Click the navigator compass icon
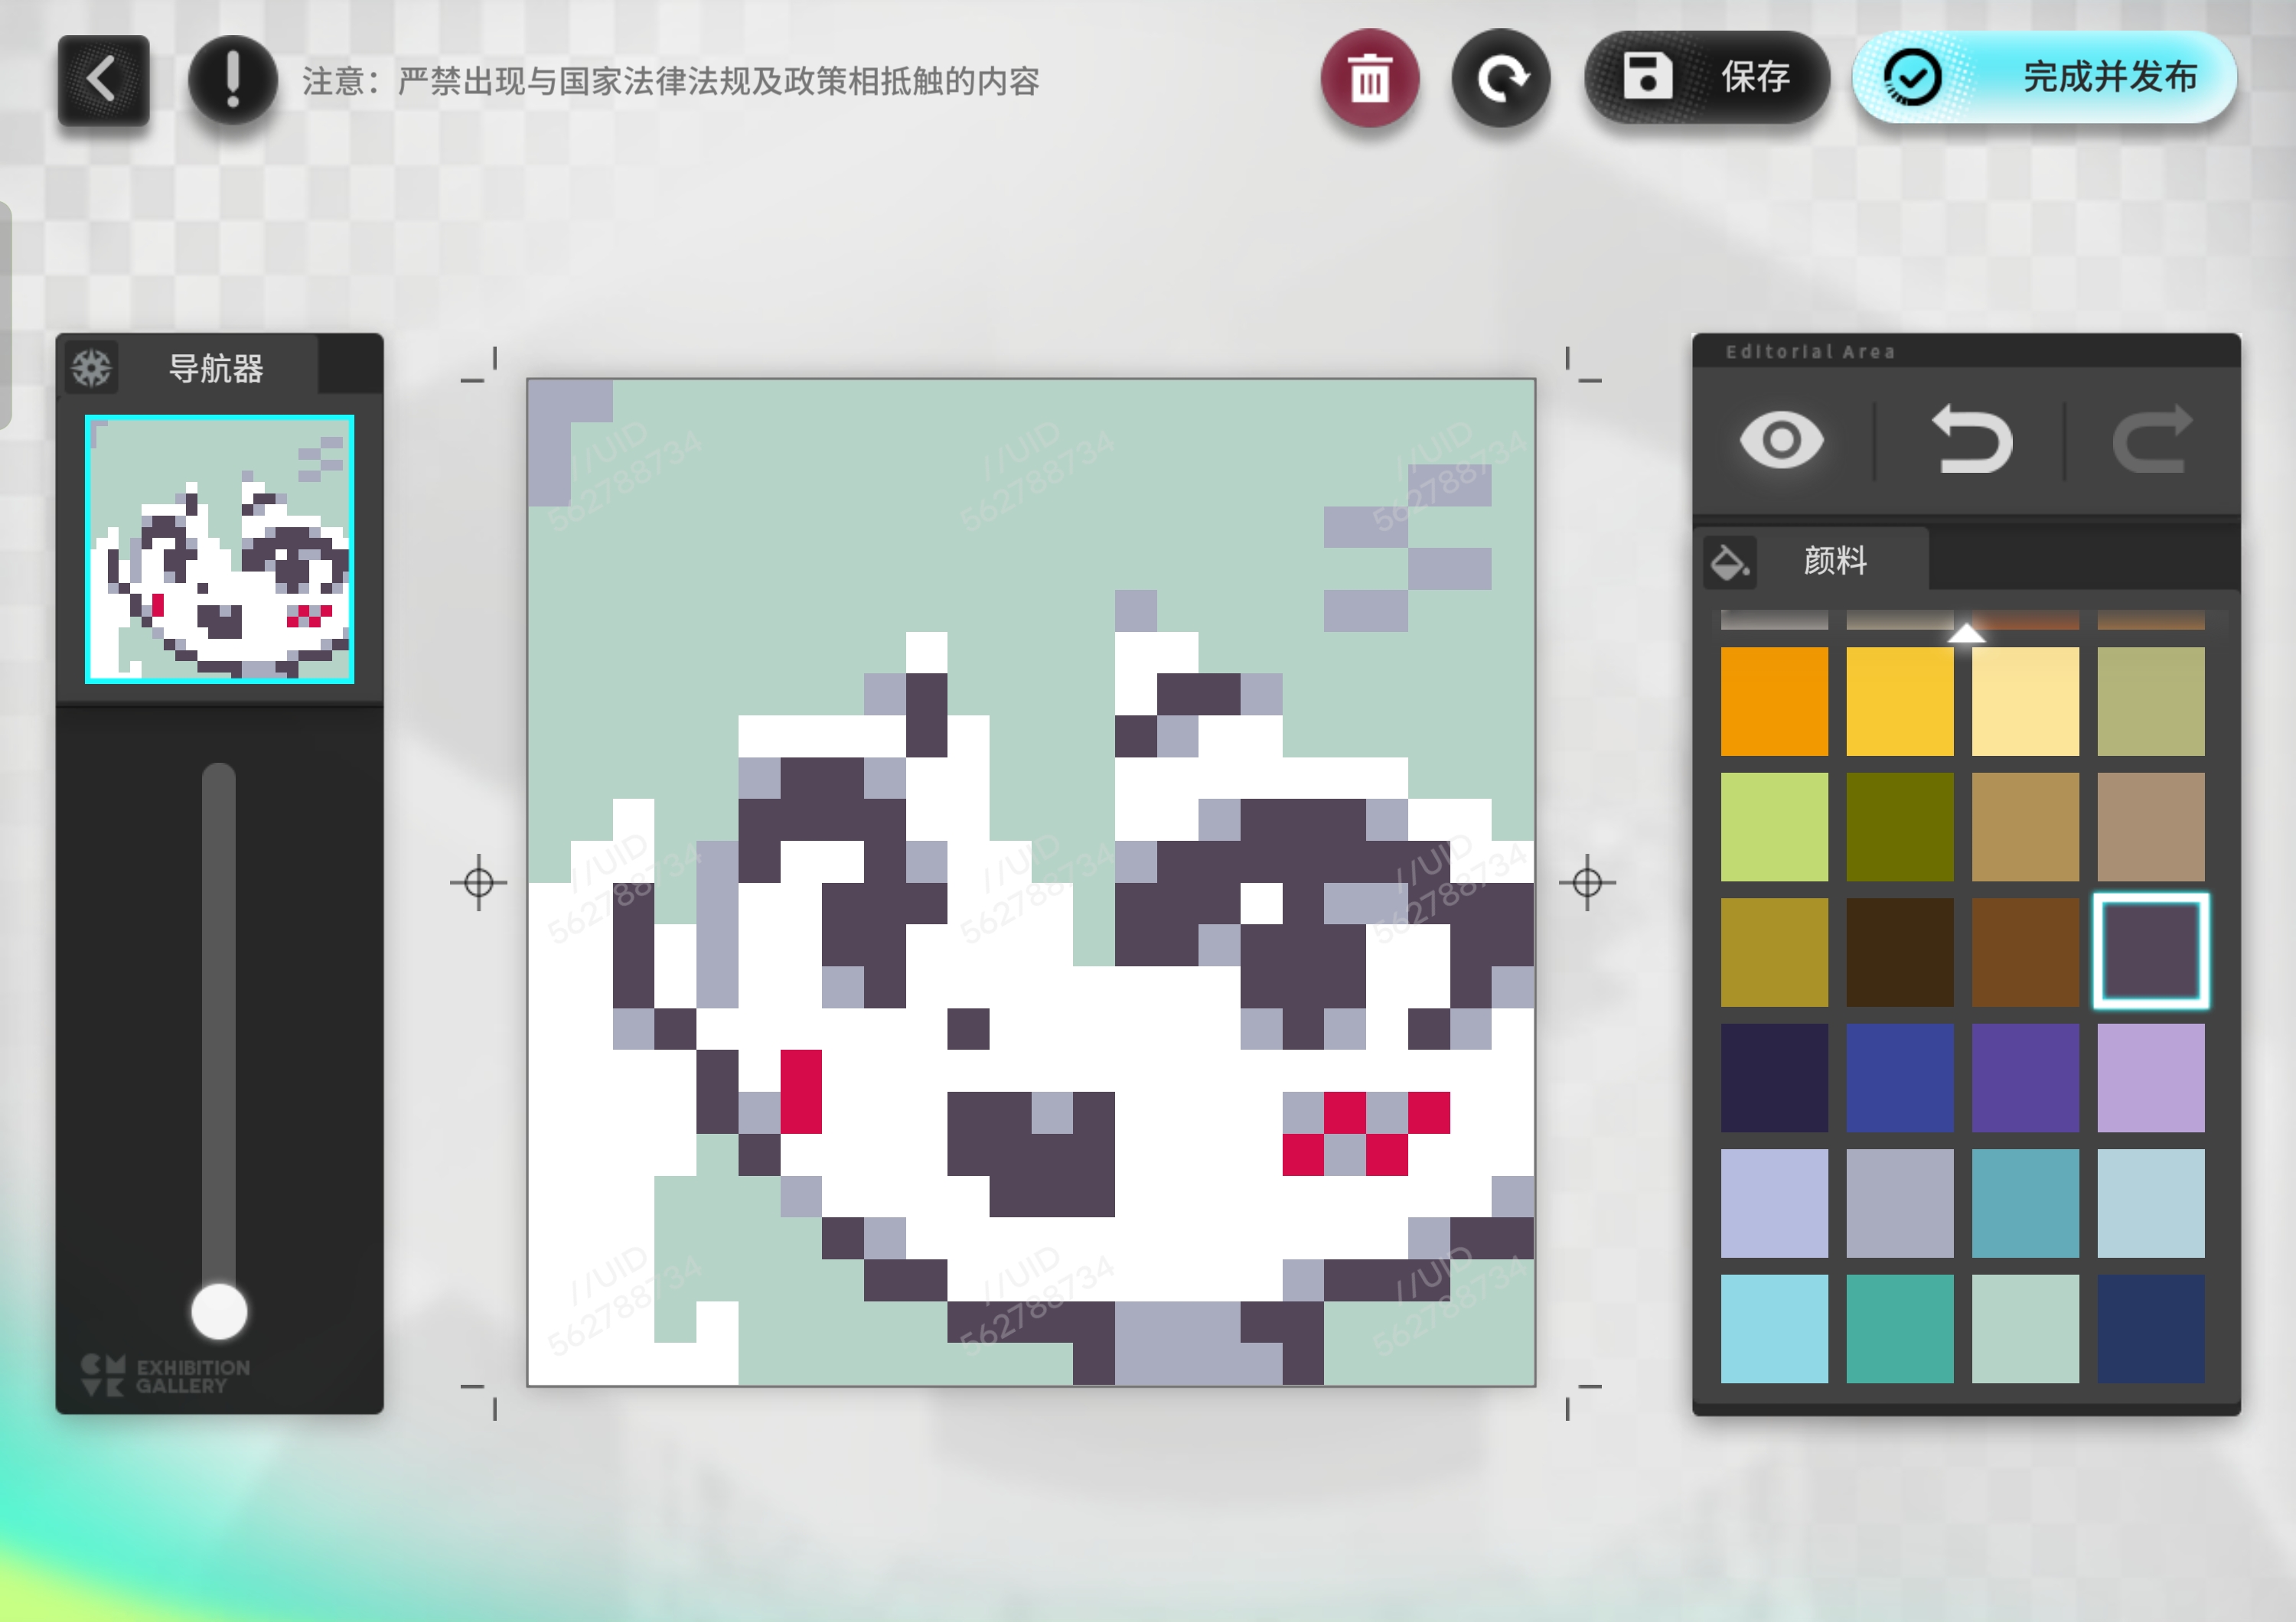Image resolution: width=2296 pixels, height=1622 pixels. (92, 368)
